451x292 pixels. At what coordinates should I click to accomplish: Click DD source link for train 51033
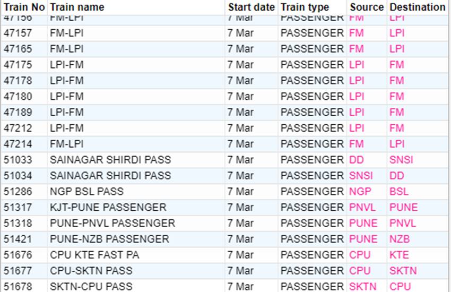pos(357,160)
